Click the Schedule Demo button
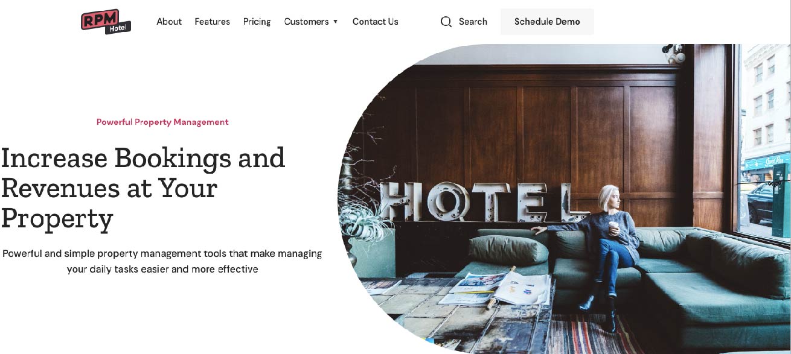 547,22
